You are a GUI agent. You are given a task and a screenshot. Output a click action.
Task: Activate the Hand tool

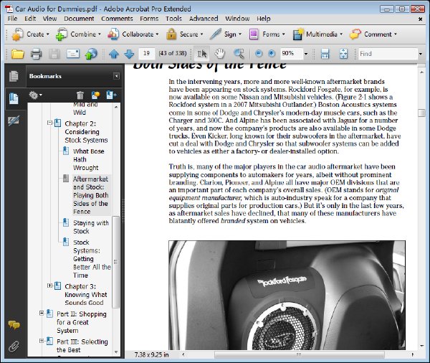[220, 54]
